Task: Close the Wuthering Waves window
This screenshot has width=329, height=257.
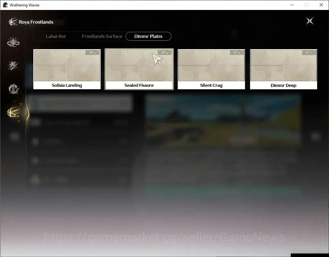Action: 321,5
